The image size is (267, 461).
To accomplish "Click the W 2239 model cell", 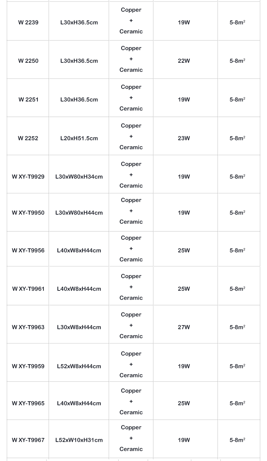I will click(28, 23).
